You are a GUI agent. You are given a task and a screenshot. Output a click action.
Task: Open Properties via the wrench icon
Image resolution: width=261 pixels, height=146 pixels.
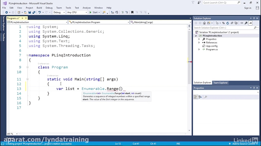pyautogui.click(x=246, y=23)
